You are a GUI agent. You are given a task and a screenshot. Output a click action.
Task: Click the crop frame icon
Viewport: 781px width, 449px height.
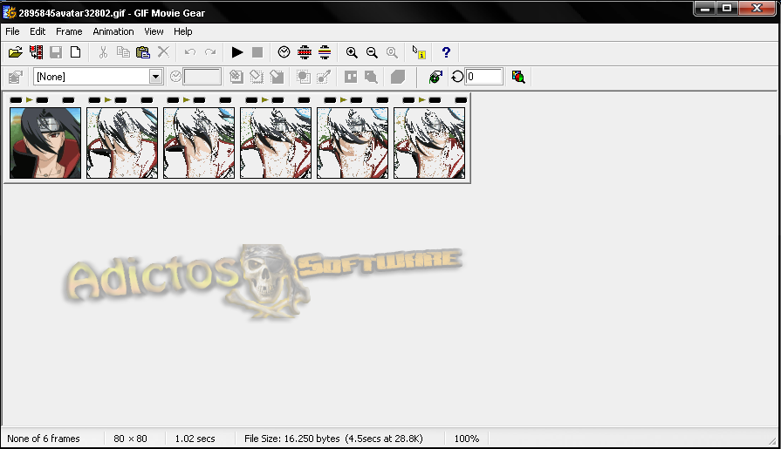coord(236,77)
